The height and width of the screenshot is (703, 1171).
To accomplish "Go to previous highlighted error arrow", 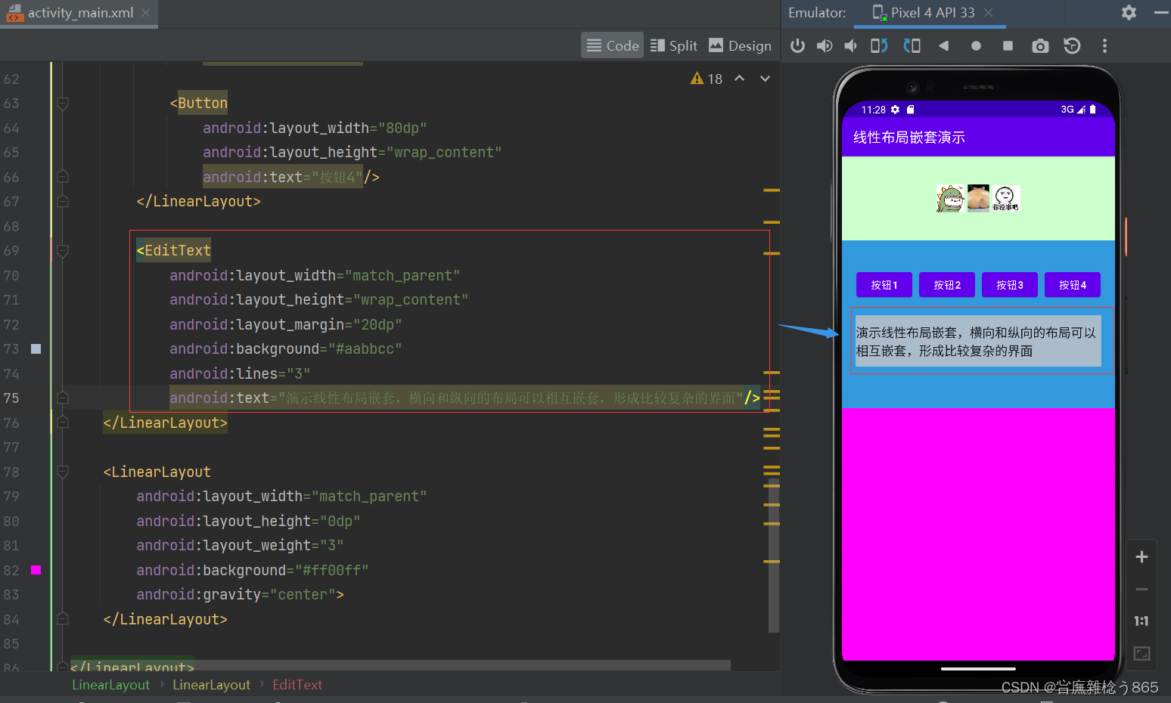I will point(740,79).
